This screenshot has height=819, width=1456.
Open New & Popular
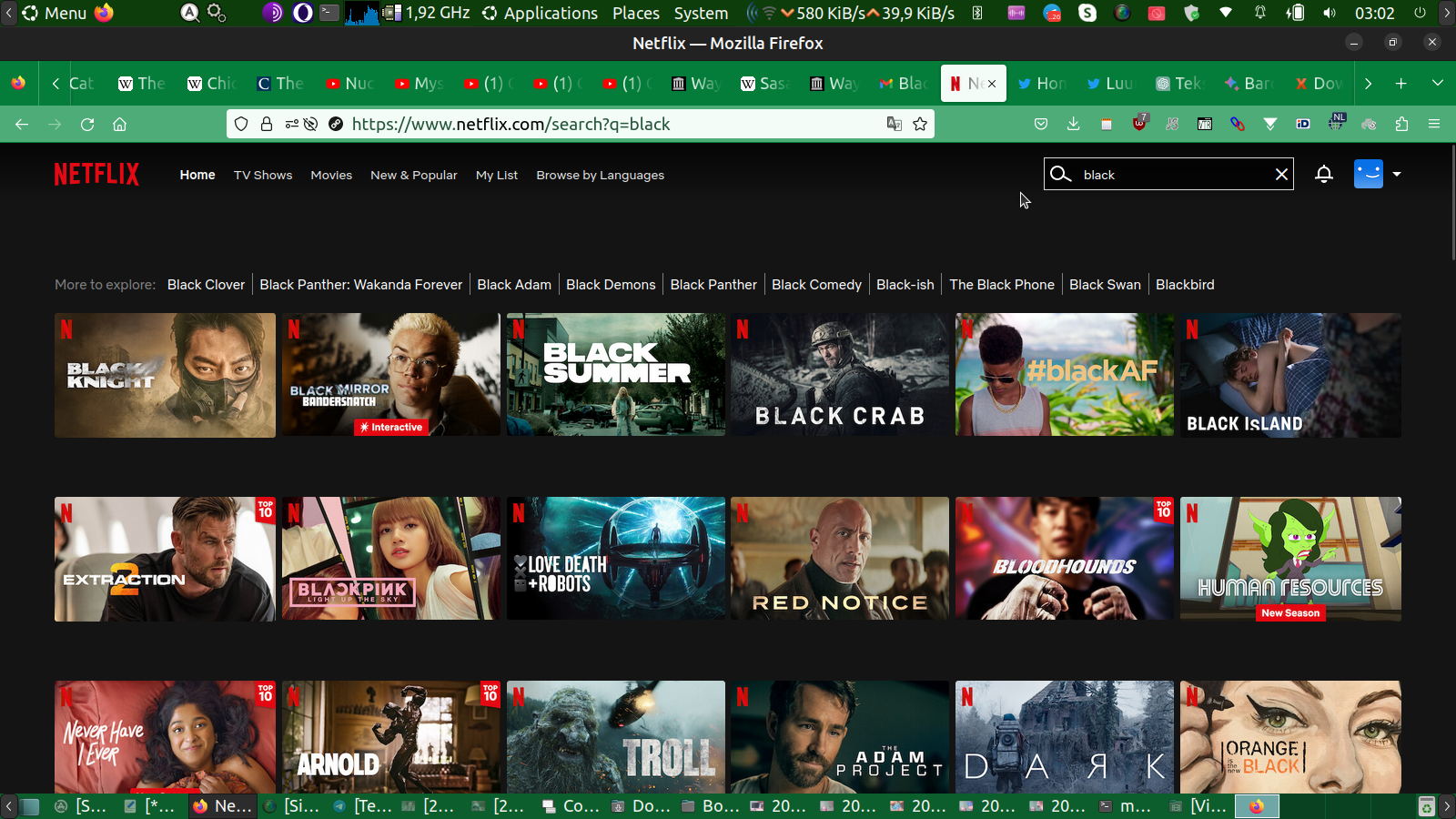coord(414,175)
